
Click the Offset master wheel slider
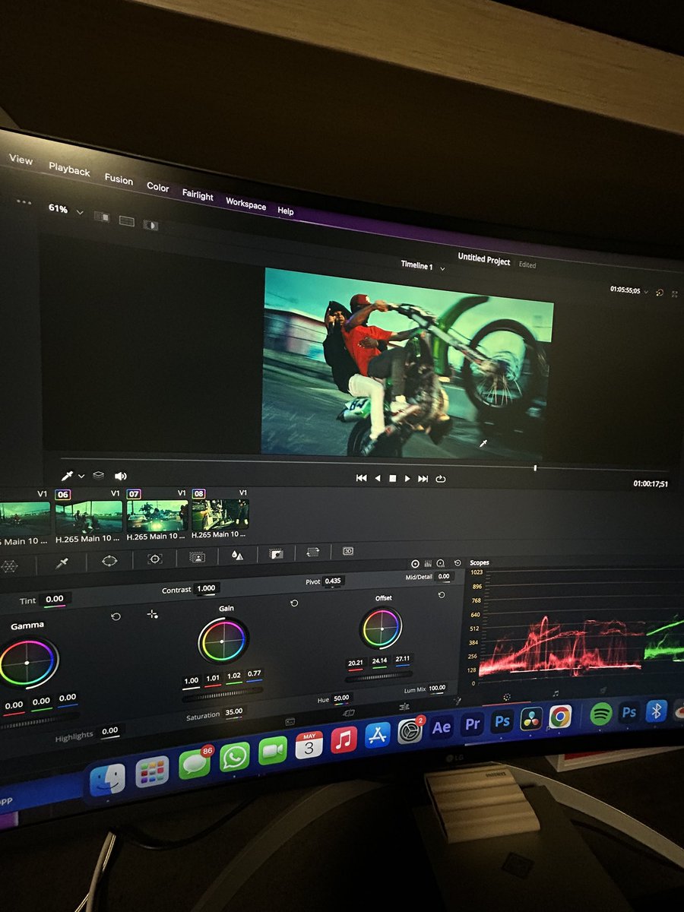380,676
